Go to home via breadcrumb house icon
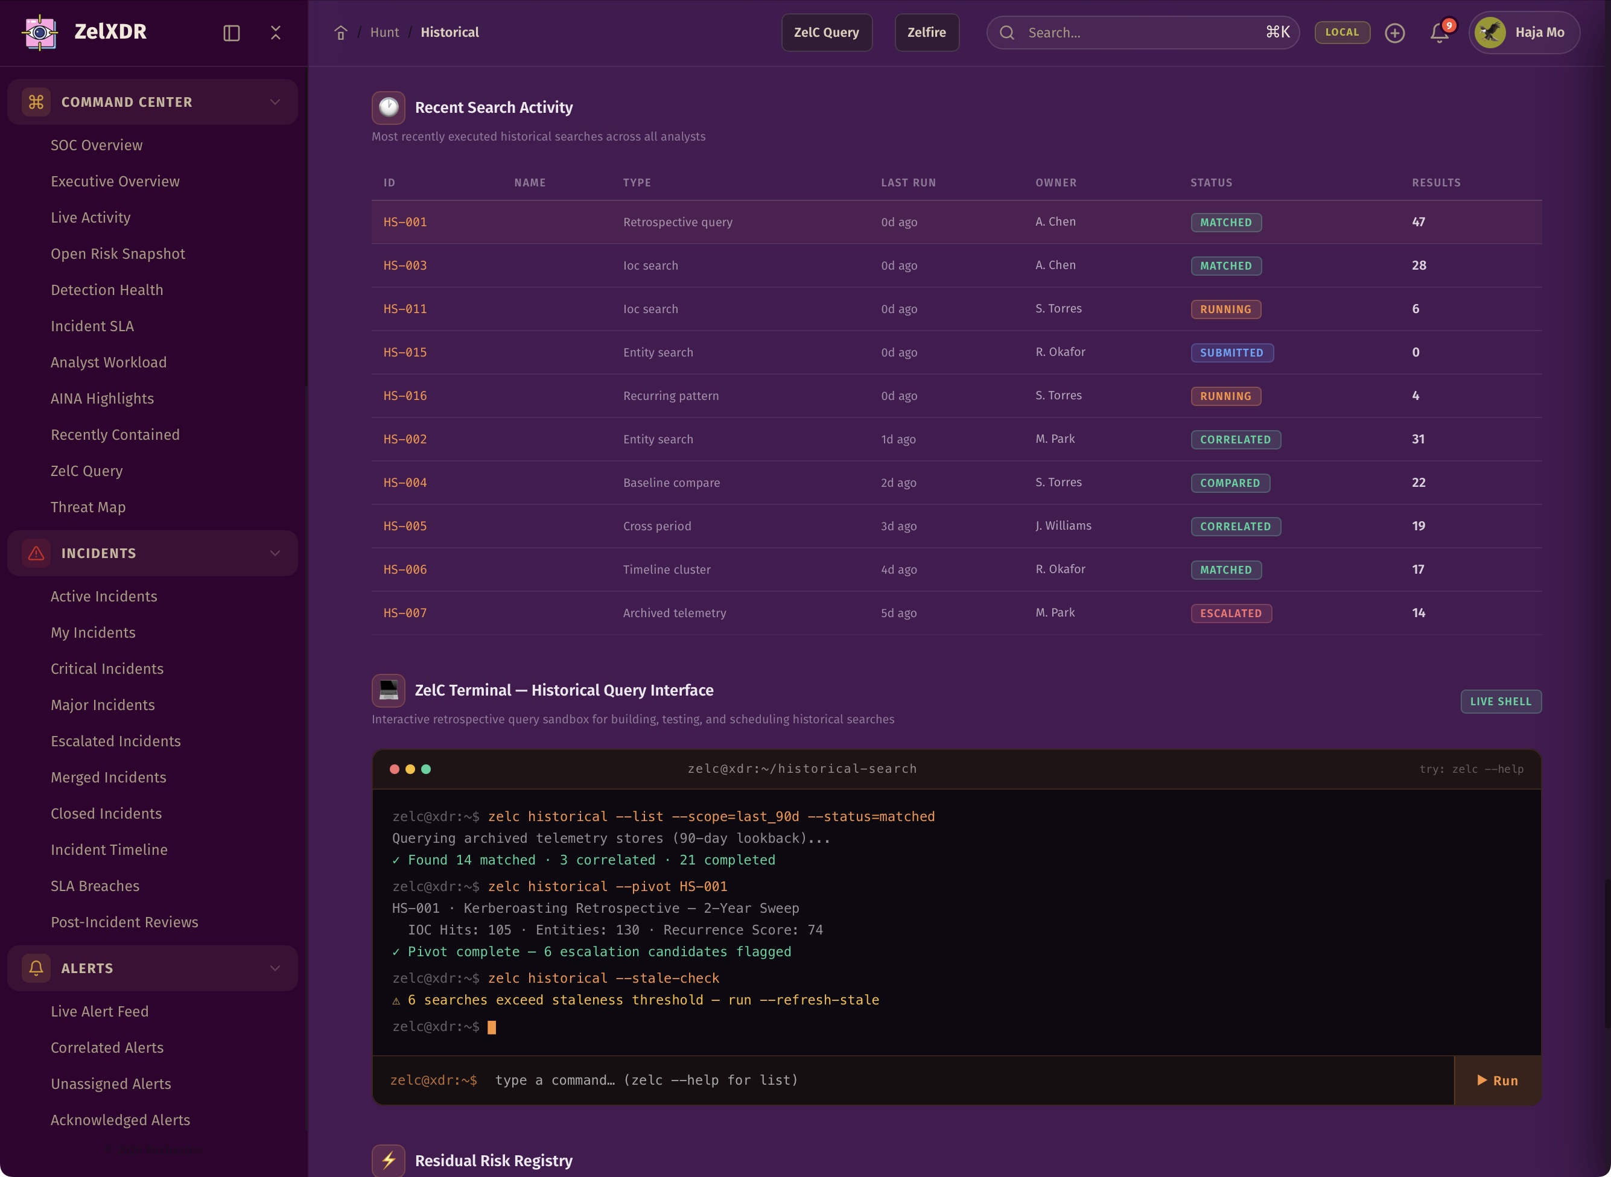The width and height of the screenshot is (1611, 1177). [340, 33]
